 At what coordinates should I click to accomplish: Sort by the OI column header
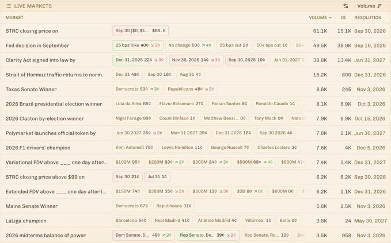343,18
